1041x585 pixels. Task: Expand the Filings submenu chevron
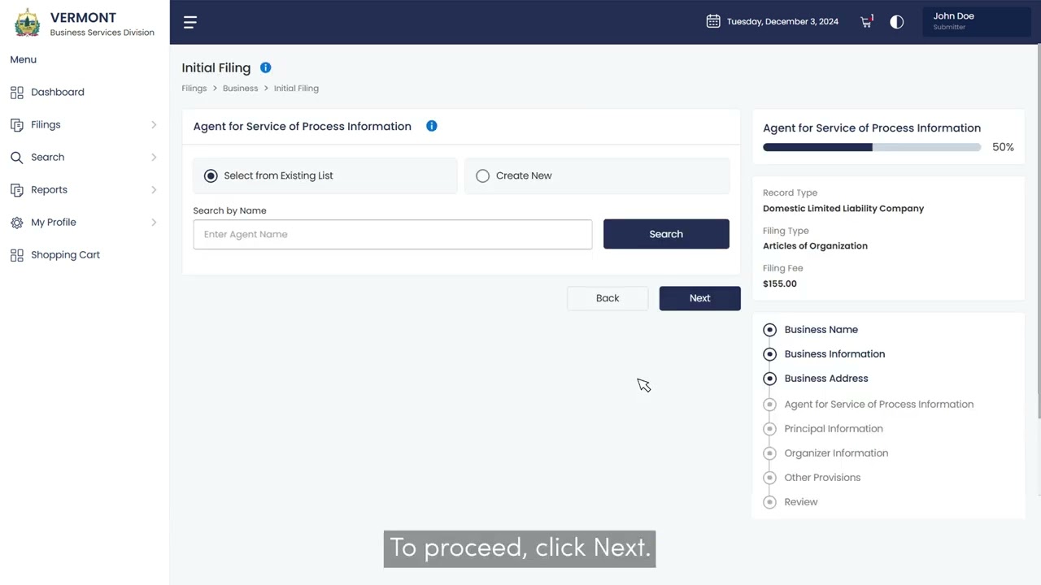tap(154, 125)
